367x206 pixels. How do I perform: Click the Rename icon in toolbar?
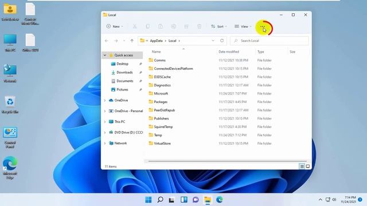click(x=173, y=26)
